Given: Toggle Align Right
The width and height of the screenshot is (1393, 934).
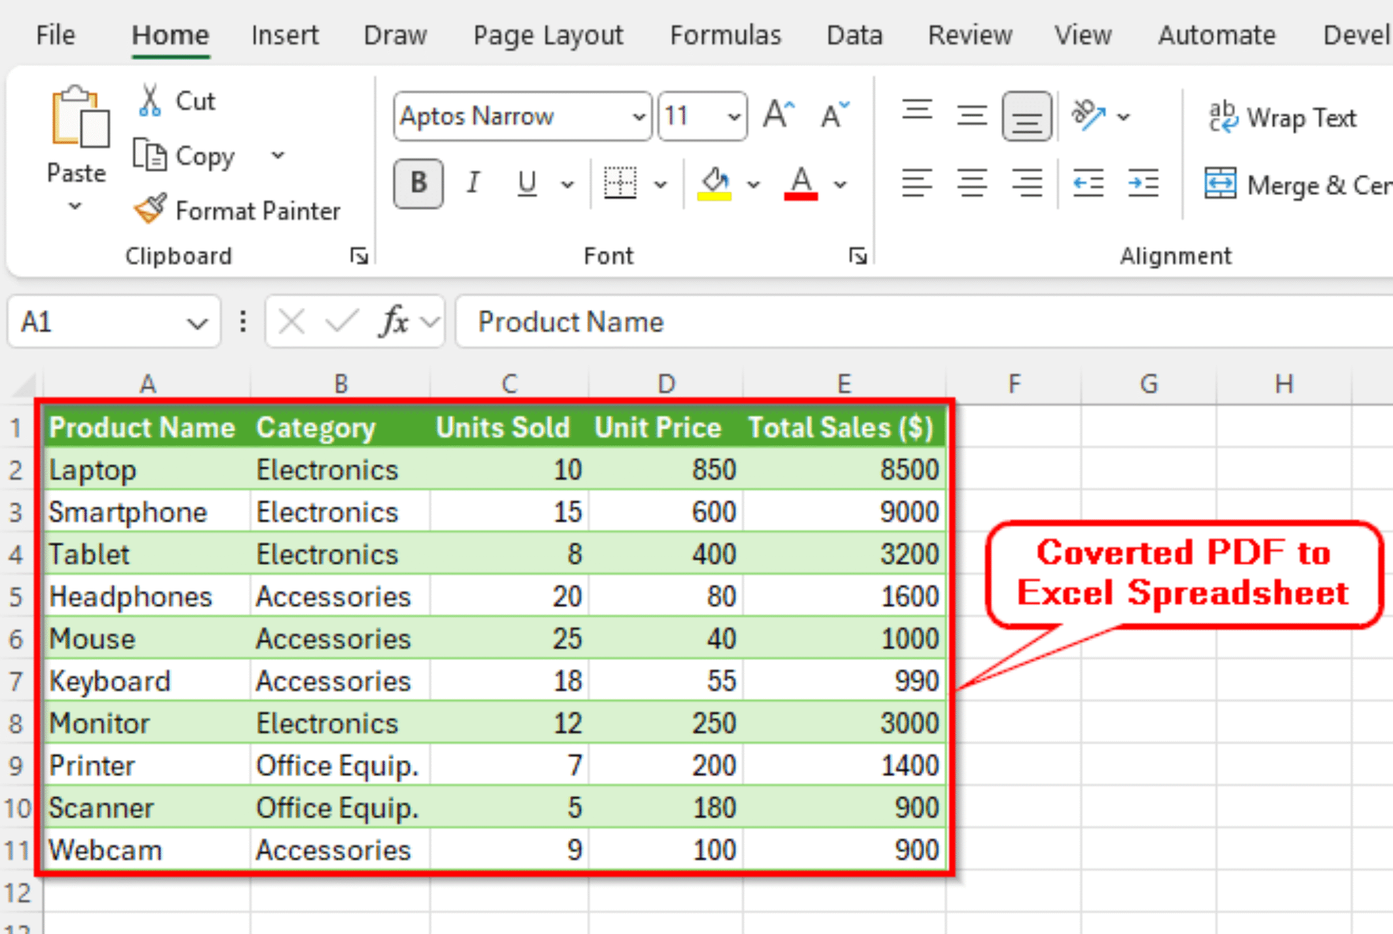Looking at the screenshot, I should [x=1026, y=184].
